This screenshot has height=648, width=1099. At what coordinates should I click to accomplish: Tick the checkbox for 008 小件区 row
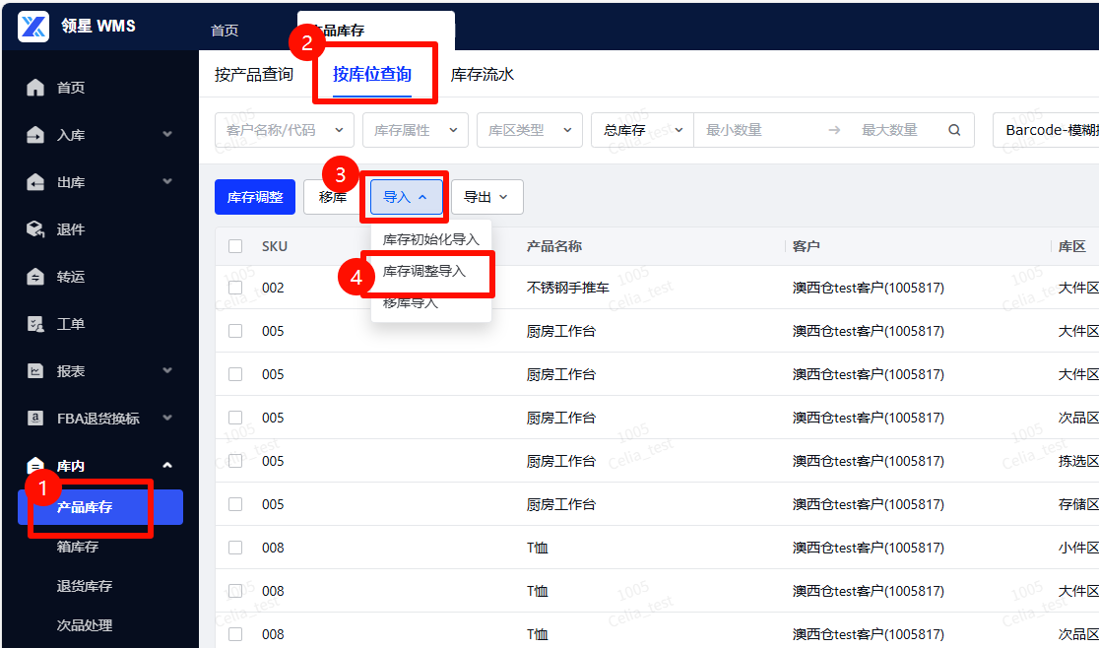(x=235, y=548)
